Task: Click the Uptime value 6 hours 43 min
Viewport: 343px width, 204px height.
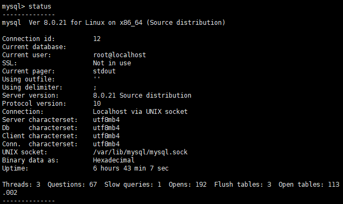Action: (131, 168)
